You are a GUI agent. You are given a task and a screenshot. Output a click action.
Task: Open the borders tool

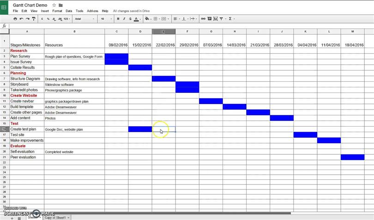point(156,18)
